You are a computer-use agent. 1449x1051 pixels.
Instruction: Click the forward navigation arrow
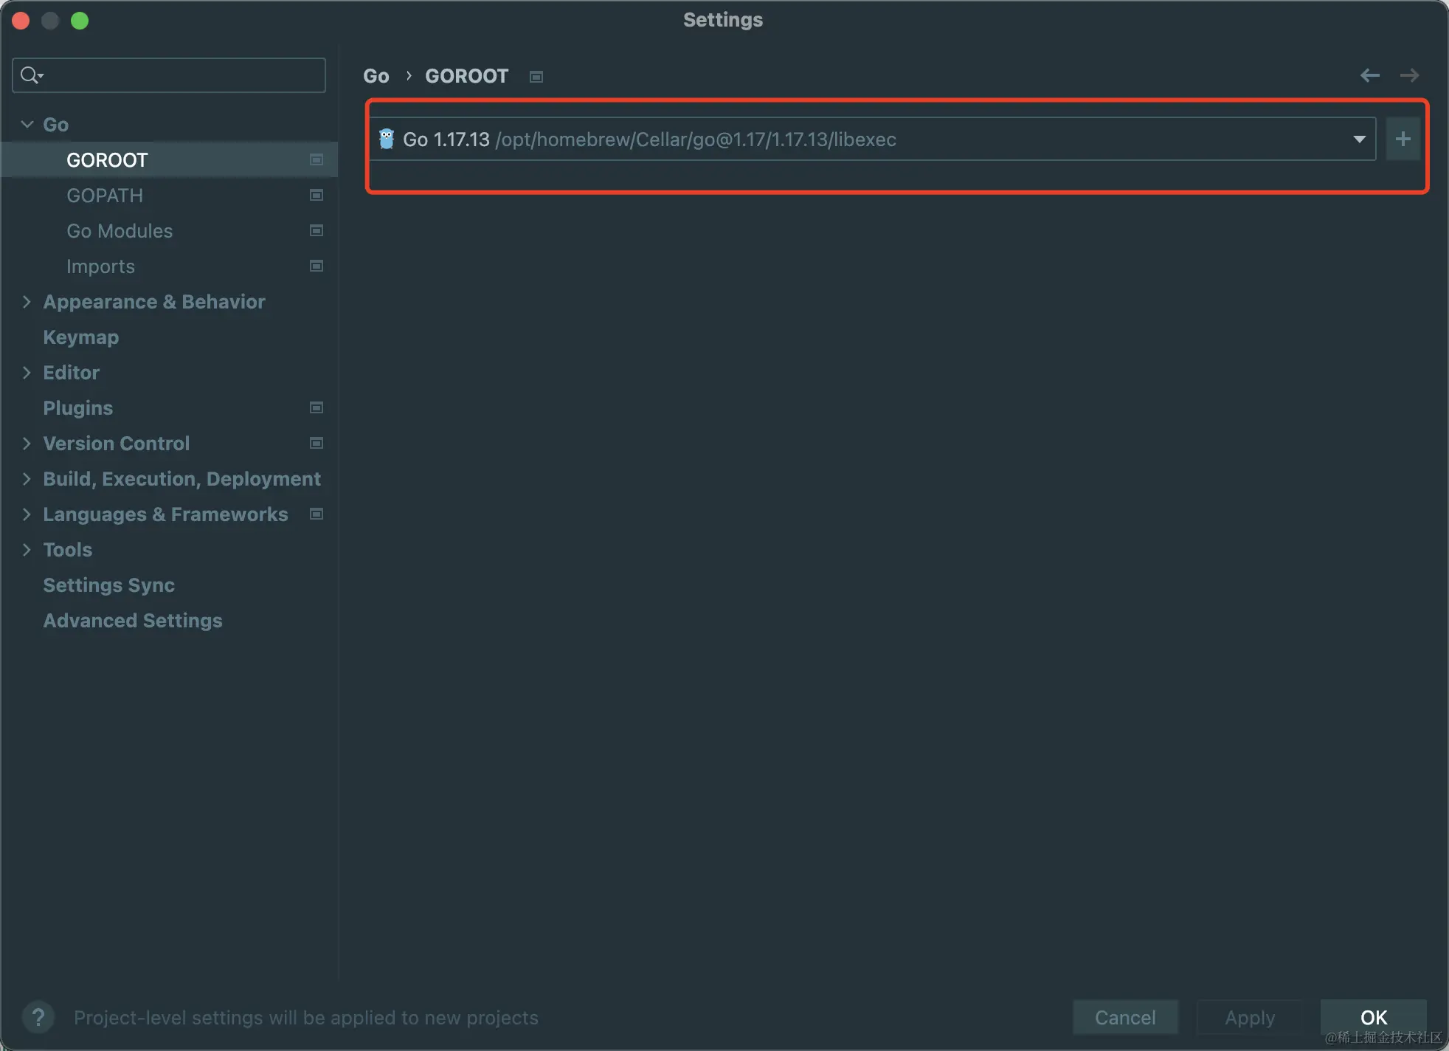(x=1409, y=75)
